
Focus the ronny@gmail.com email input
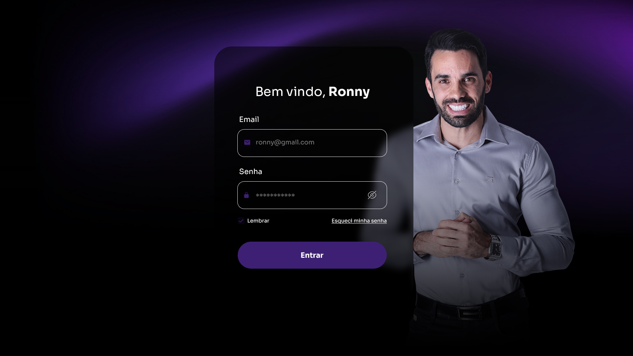click(x=312, y=143)
